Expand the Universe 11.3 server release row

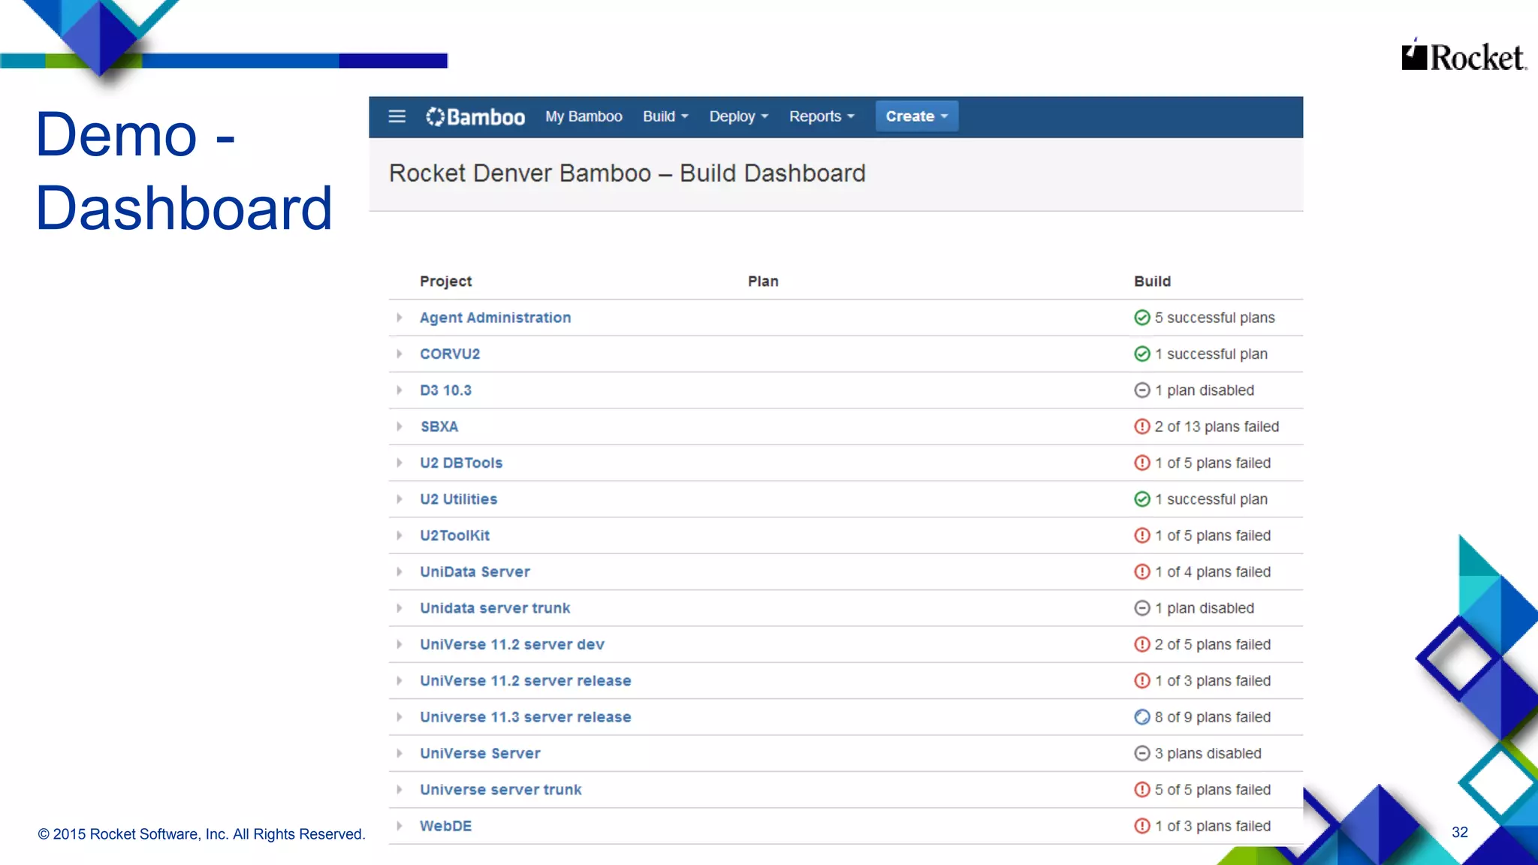click(400, 717)
